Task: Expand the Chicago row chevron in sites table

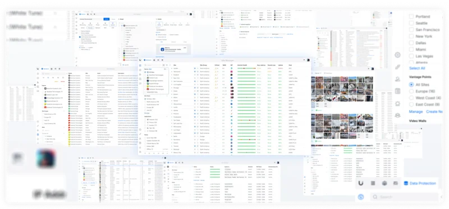Action: (172, 88)
